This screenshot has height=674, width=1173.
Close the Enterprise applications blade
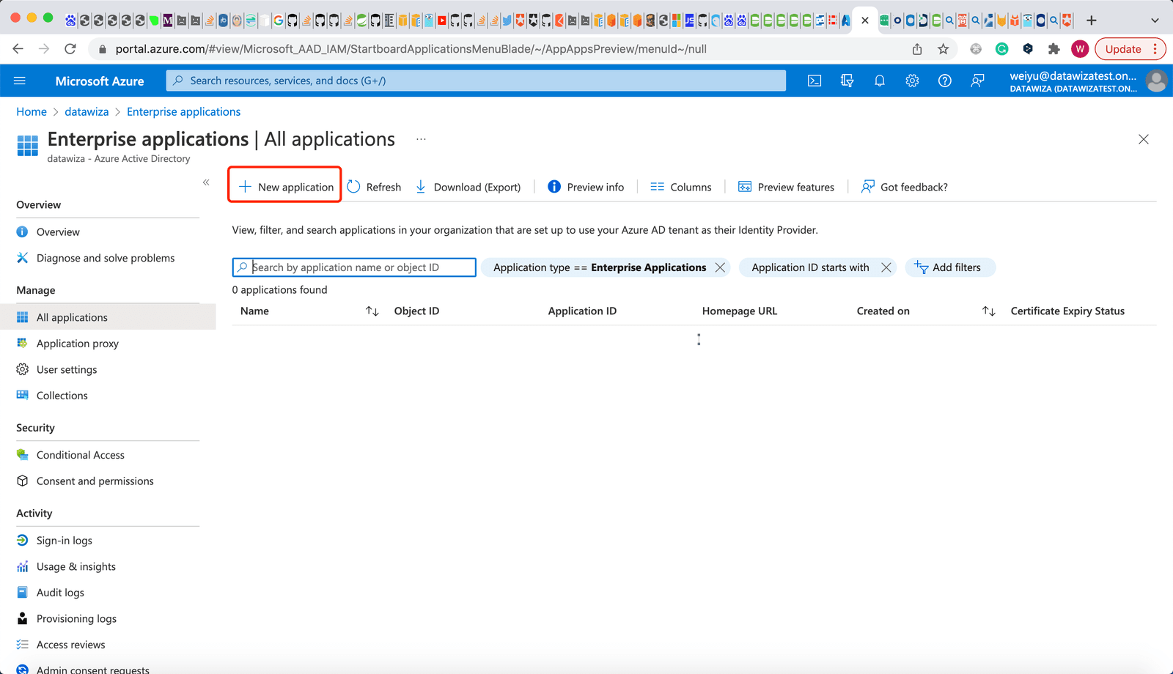(1143, 139)
